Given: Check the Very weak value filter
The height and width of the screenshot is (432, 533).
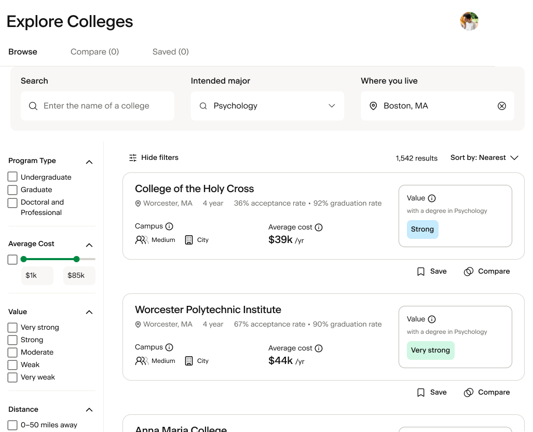Looking at the screenshot, I should pyautogui.click(x=12, y=377).
